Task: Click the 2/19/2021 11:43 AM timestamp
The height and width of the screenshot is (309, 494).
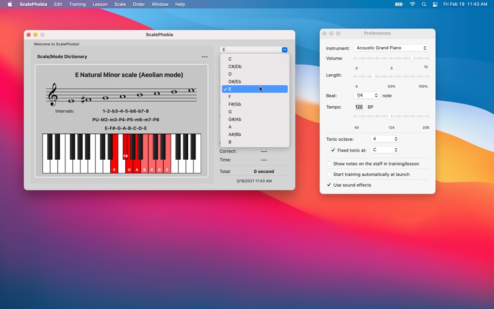Action: pyautogui.click(x=254, y=181)
